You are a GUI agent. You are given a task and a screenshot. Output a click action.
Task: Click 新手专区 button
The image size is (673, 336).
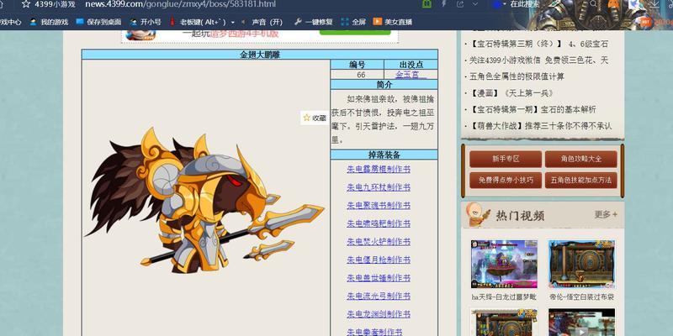(x=506, y=159)
